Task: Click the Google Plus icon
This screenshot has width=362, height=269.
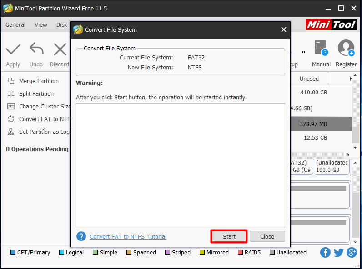Action: coord(352,253)
